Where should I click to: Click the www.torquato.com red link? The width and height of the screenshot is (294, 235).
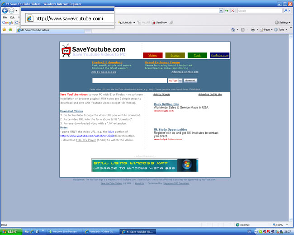click(x=163, y=111)
